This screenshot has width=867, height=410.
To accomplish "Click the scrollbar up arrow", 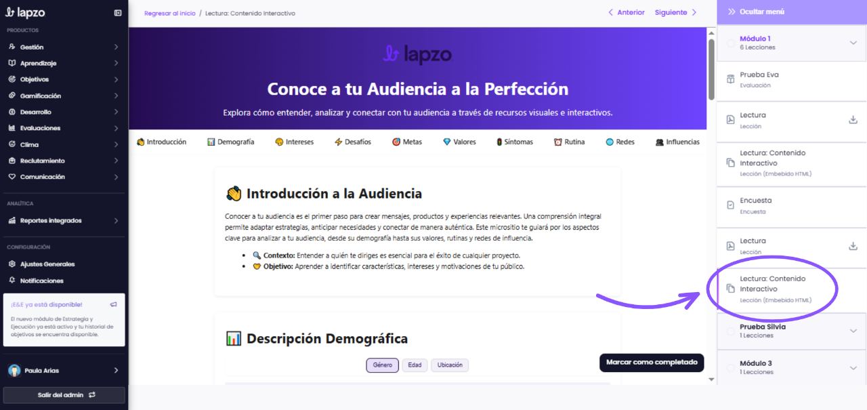I will [711, 33].
